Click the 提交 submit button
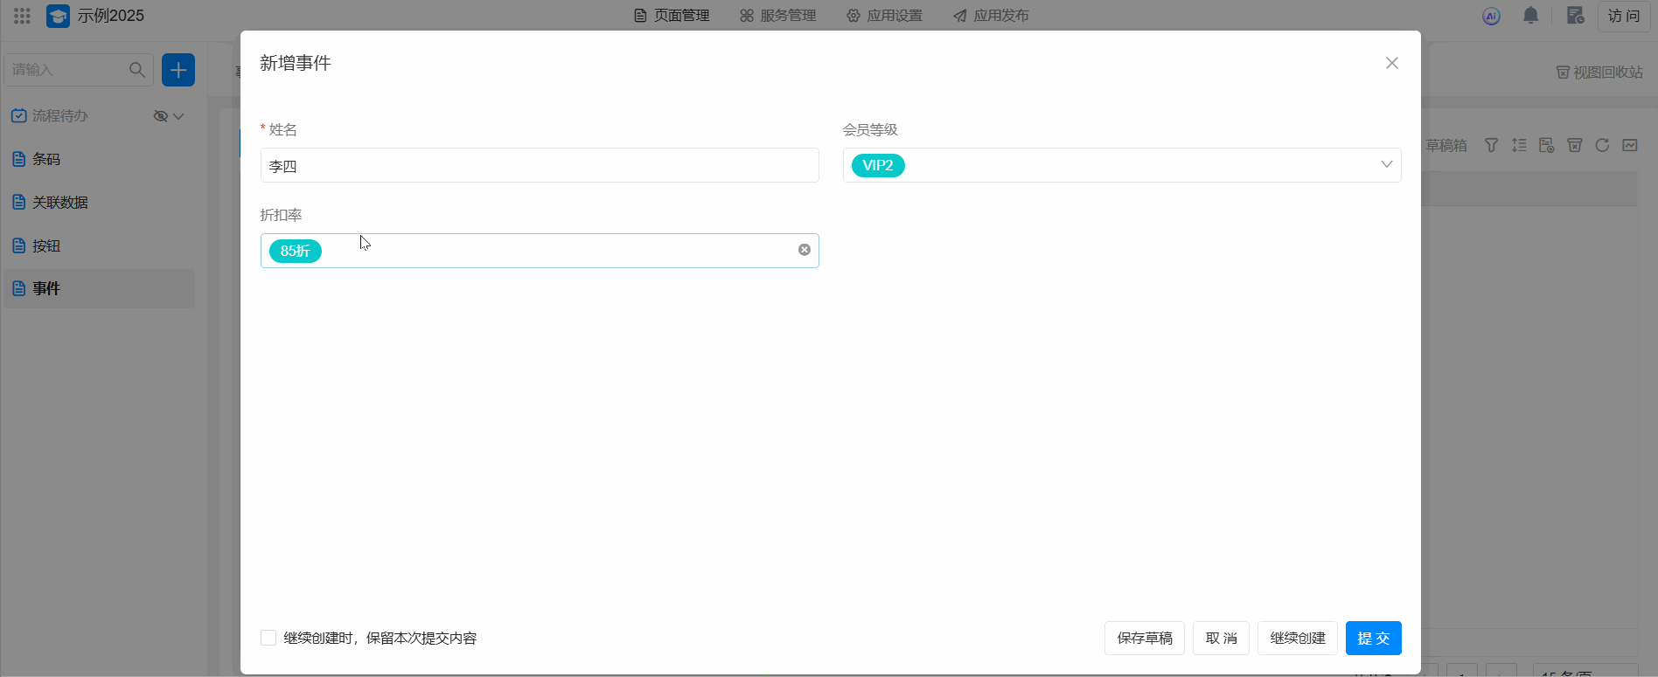 coord(1373,638)
